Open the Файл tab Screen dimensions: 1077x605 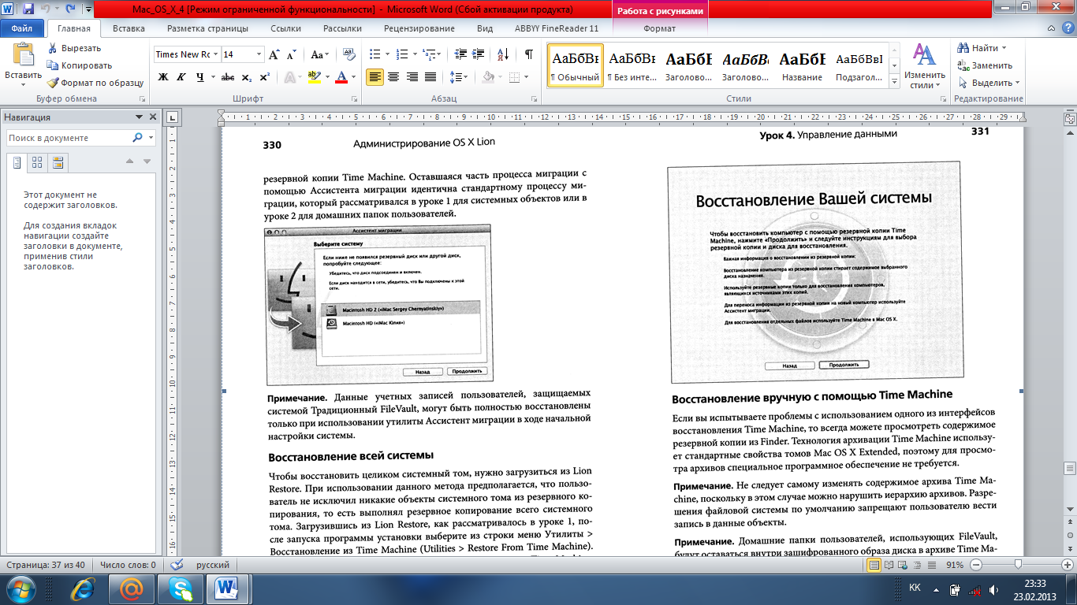pyautogui.click(x=22, y=28)
